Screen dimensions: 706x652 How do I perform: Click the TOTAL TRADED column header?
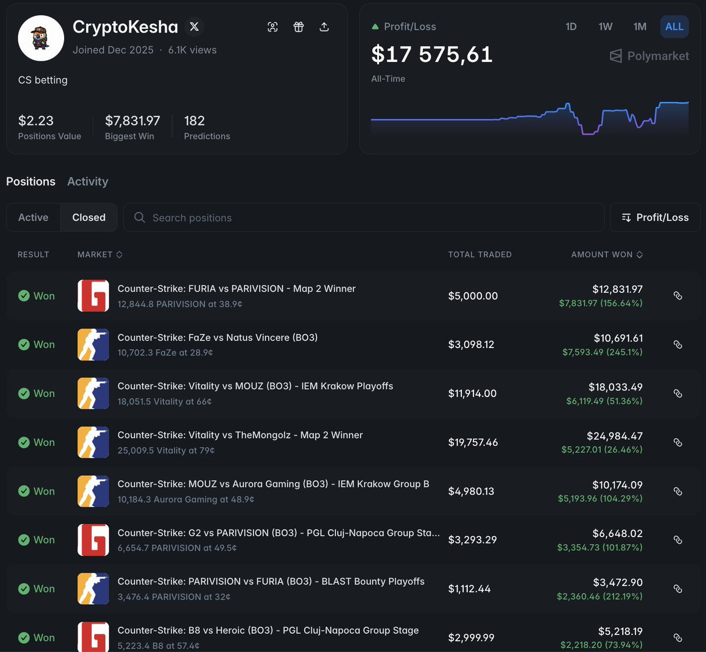(x=480, y=254)
